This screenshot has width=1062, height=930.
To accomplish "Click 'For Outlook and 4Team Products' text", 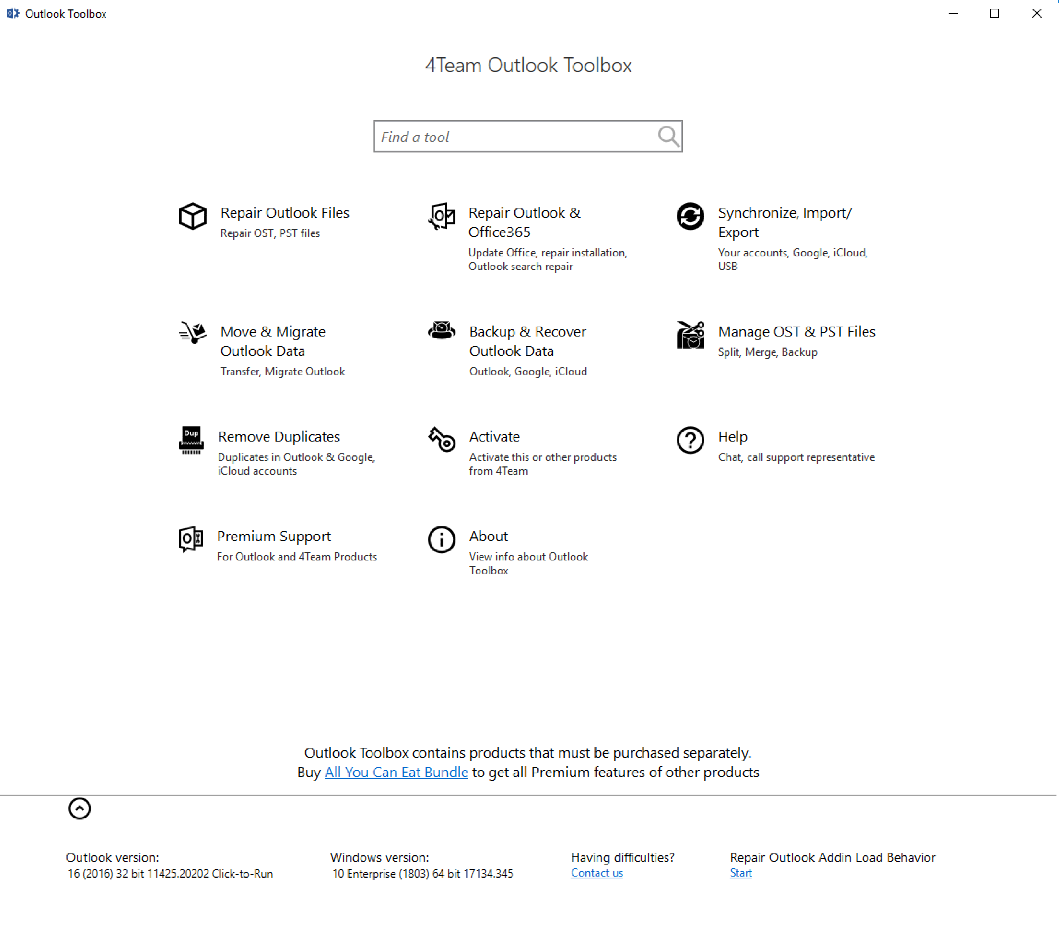I will point(297,557).
